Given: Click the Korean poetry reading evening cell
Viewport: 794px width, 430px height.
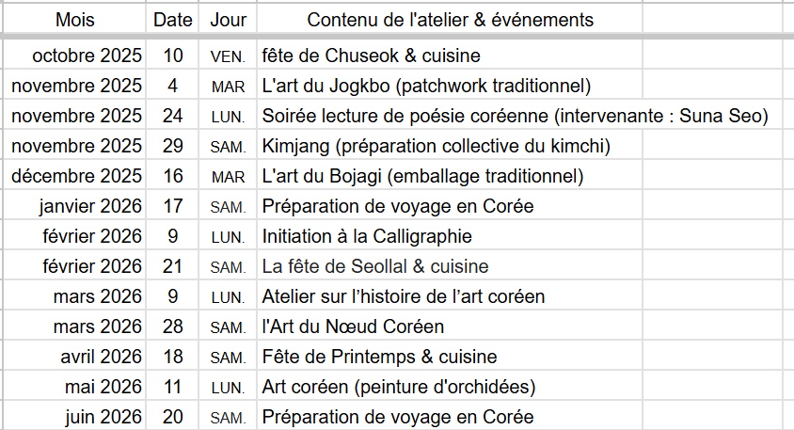Looking at the screenshot, I should (516, 117).
